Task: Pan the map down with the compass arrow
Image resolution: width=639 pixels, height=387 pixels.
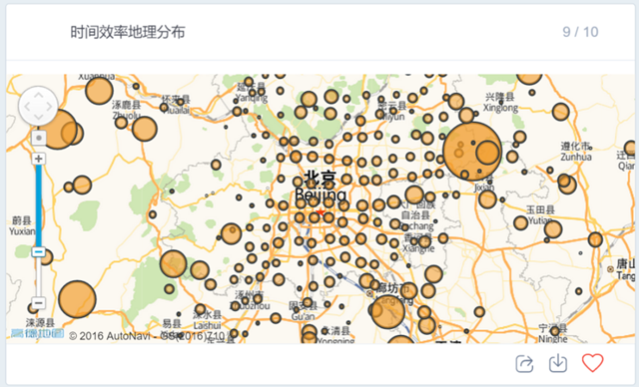Action: click(38, 118)
